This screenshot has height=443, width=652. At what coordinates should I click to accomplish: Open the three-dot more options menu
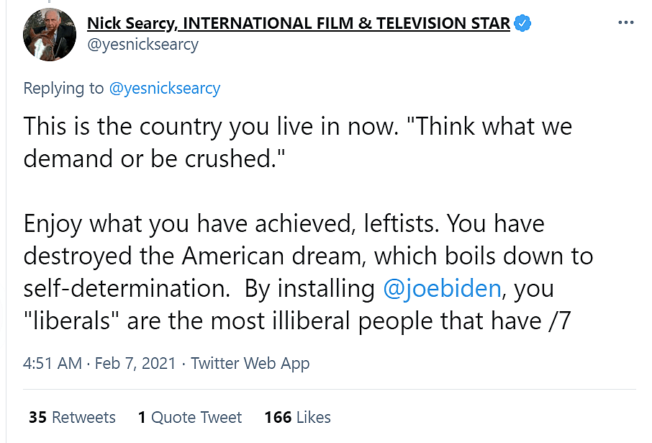(x=625, y=22)
